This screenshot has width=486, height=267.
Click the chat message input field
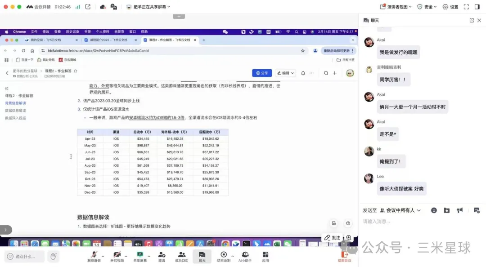point(418,222)
